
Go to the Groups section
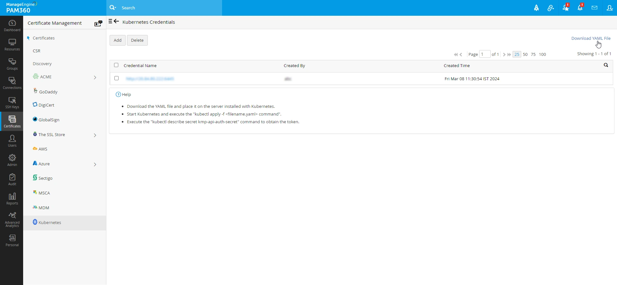click(x=12, y=64)
